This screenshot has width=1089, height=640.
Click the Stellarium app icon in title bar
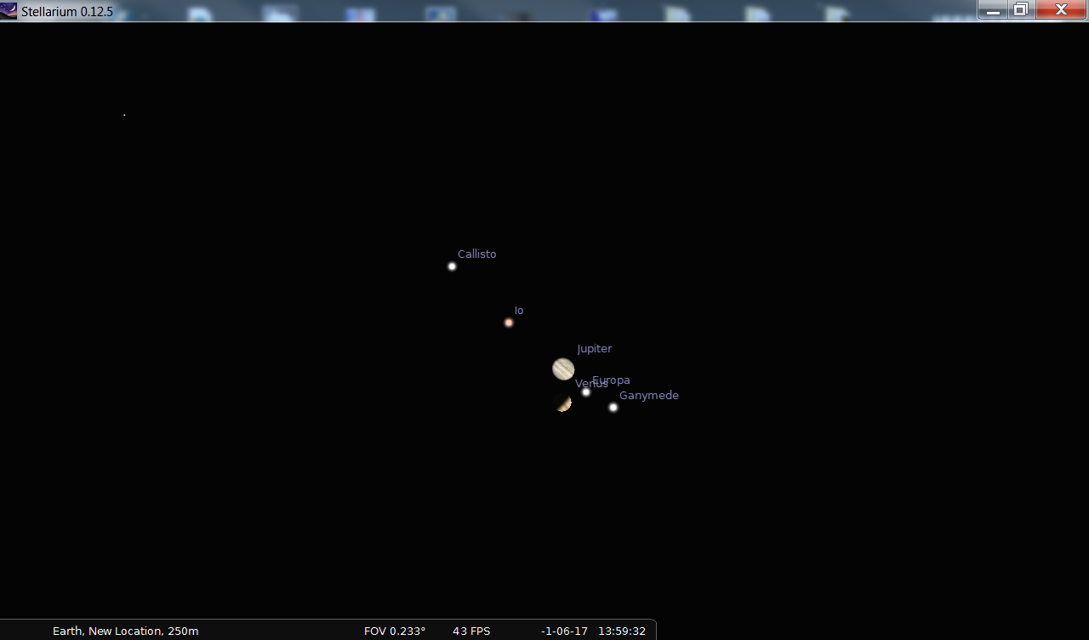9,11
